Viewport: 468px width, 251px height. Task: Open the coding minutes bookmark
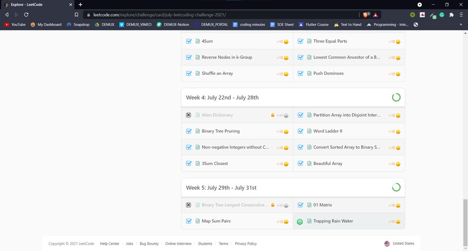click(x=249, y=25)
